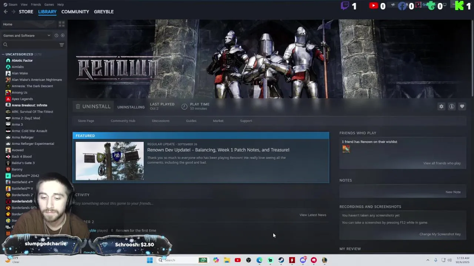Go to the Library tab
The width and height of the screenshot is (474, 266).
(x=47, y=12)
